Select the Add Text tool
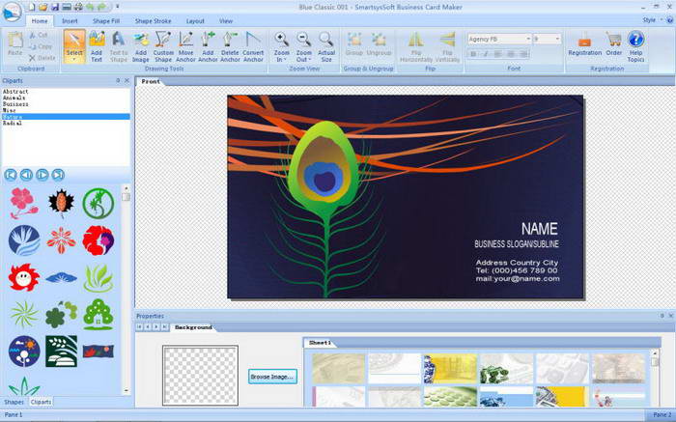 (x=97, y=46)
